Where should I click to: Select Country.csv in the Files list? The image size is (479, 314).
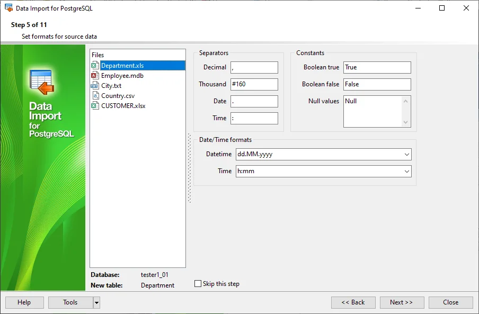click(x=118, y=96)
